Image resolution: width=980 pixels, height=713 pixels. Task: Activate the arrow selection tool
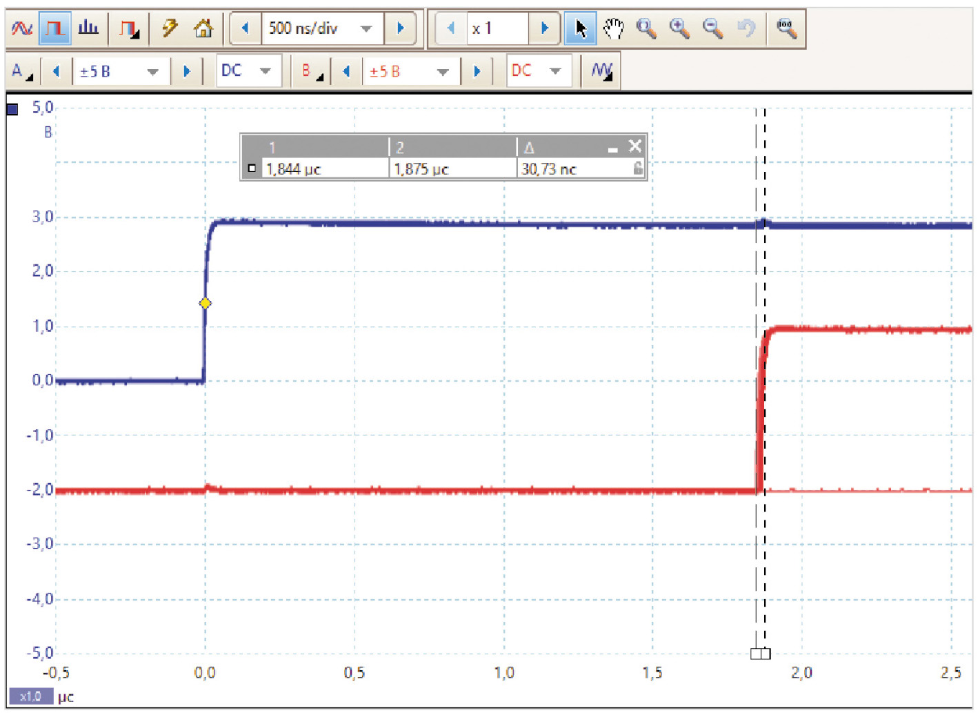click(580, 29)
